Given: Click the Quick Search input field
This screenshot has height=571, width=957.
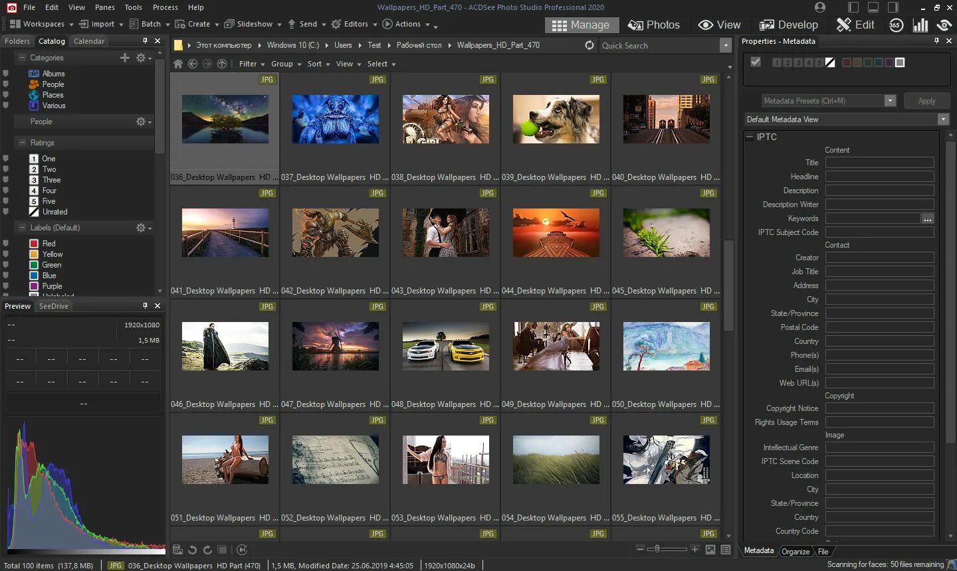Looking at the screenshot, I should 658,45.
